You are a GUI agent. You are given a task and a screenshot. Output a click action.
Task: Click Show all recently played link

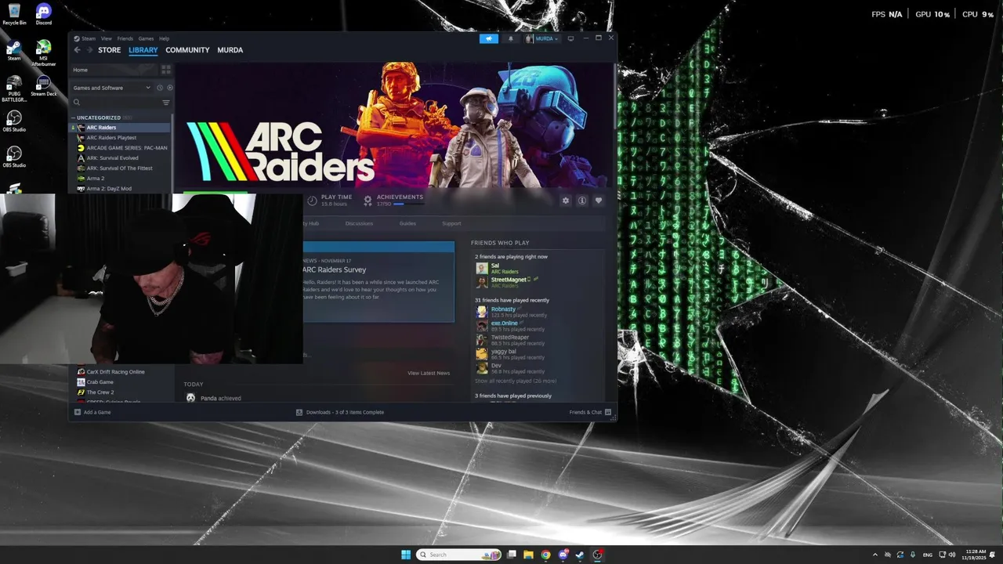tap(516, 381)
